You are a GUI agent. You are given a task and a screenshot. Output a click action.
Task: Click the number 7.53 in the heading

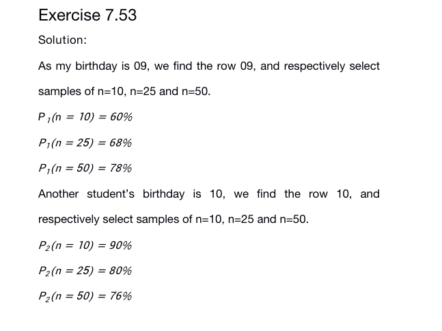[x=118, y=15]
